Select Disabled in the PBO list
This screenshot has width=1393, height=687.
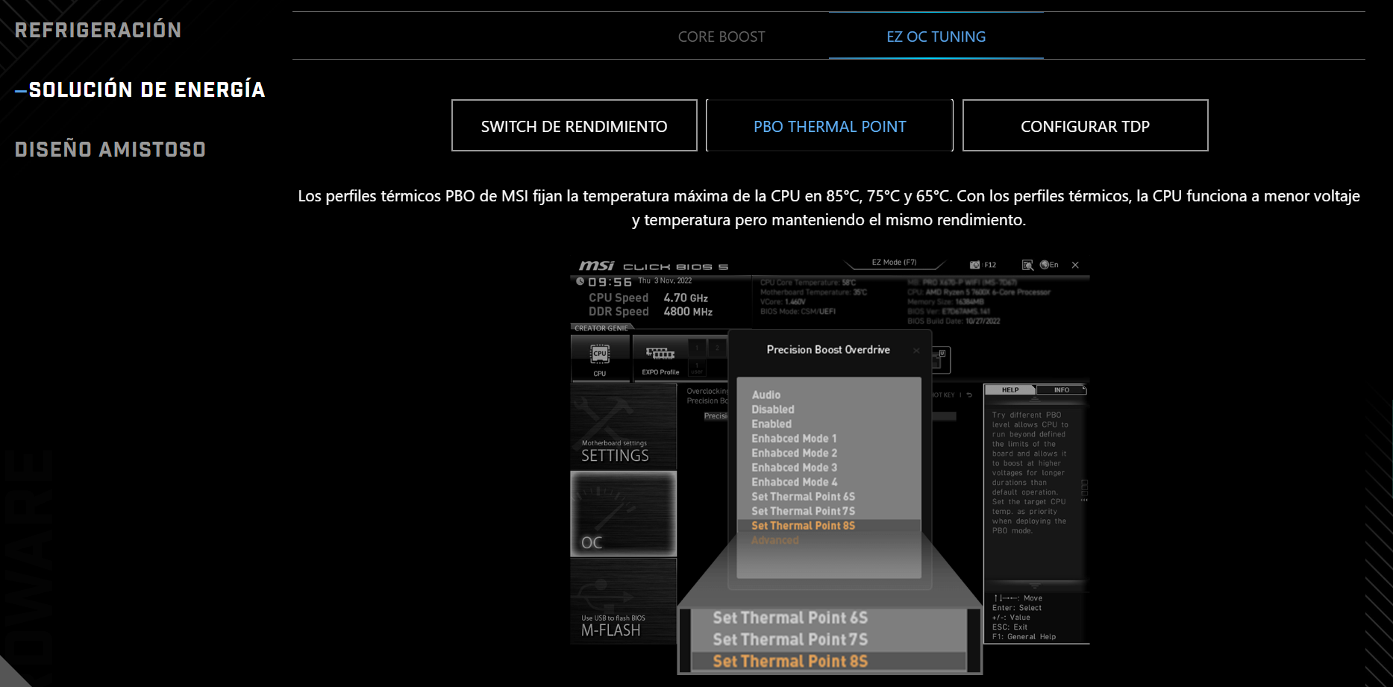click(x=773, y=410)
